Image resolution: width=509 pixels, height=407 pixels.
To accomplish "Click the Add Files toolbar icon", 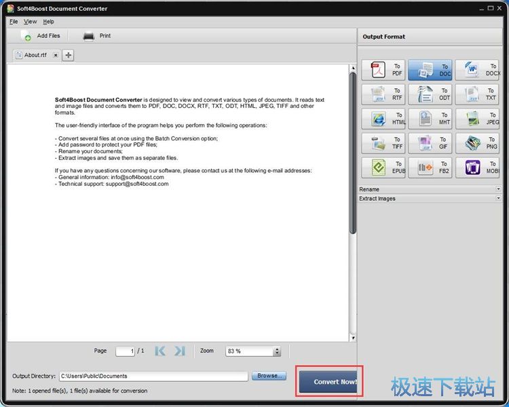I will tap(26, 36).
